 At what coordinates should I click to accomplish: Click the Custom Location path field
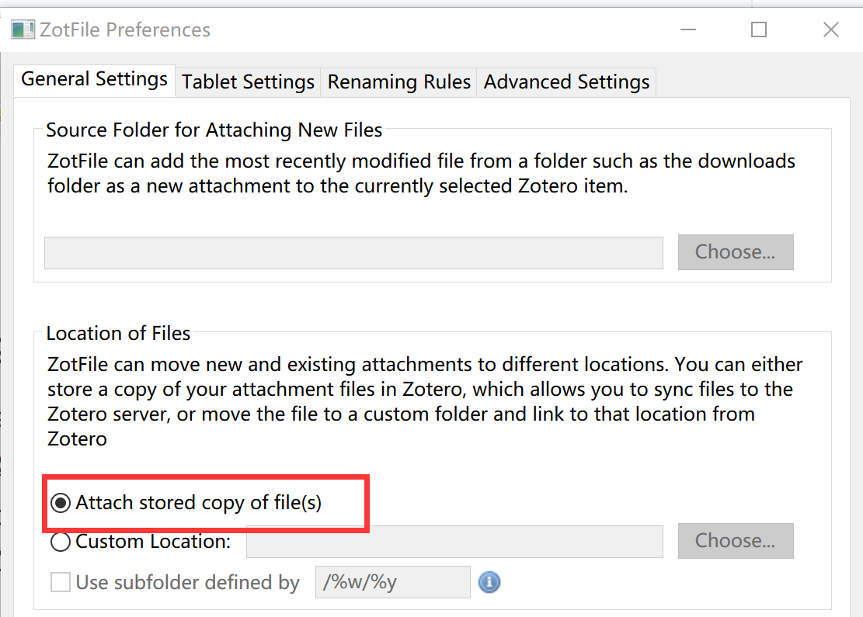click(454, 542)
